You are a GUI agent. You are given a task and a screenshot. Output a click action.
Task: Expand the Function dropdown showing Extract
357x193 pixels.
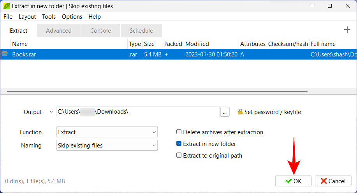pyautogui.click(x=107, y=132)
